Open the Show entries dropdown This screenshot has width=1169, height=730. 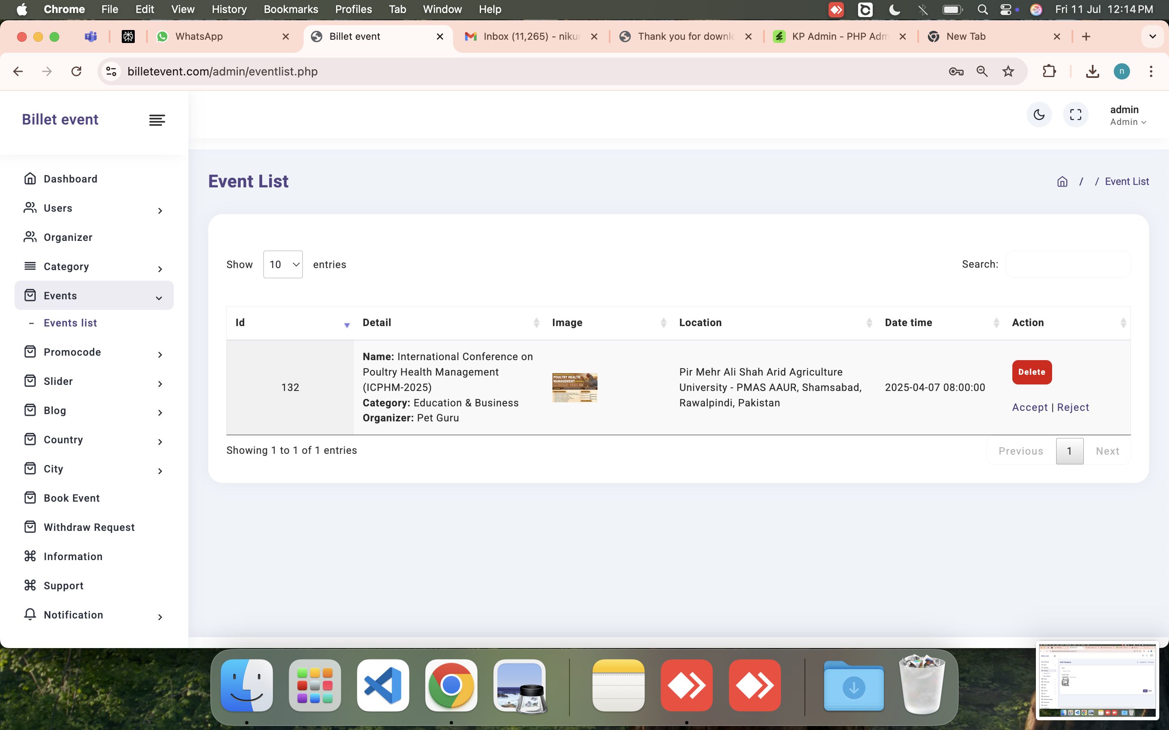tap(283, 264)
